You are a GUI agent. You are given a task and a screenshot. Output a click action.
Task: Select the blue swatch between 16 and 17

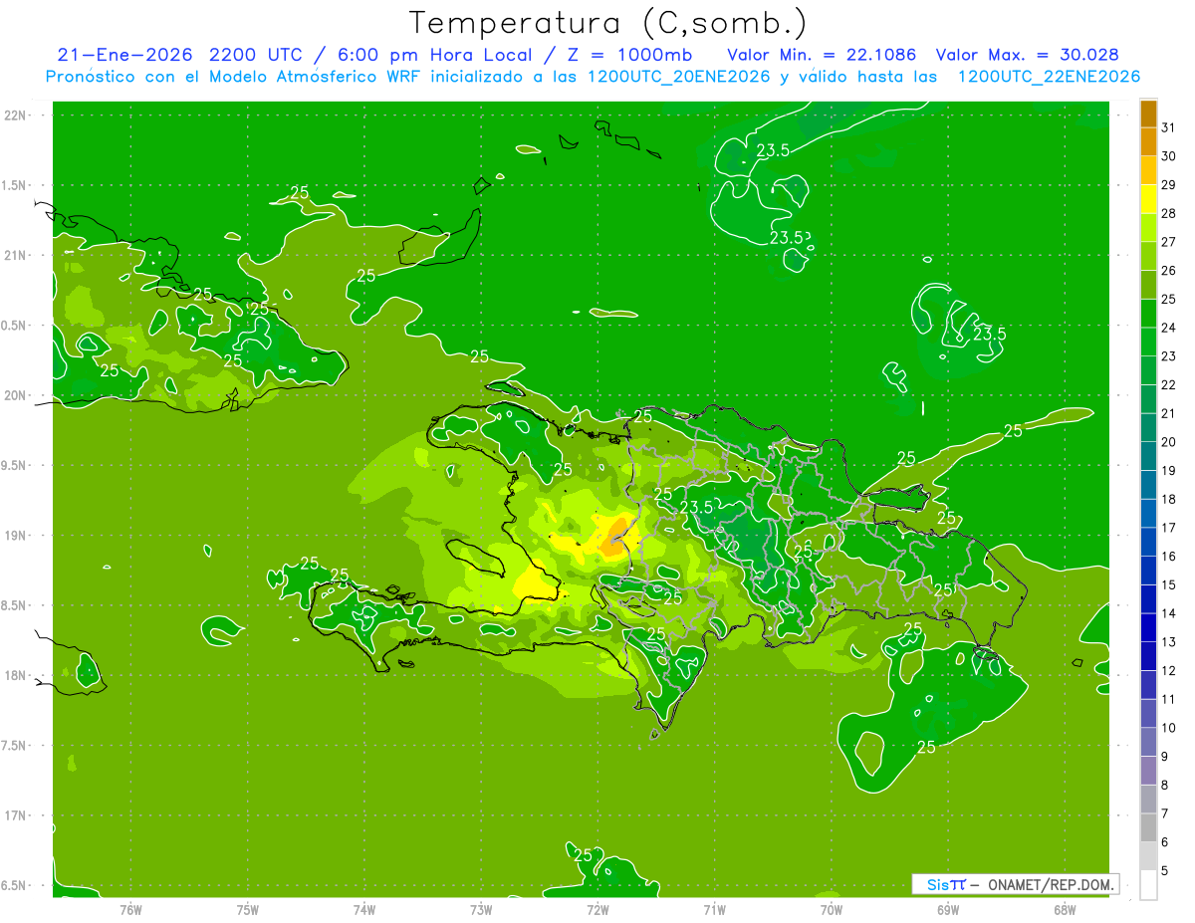[1148, 542]
